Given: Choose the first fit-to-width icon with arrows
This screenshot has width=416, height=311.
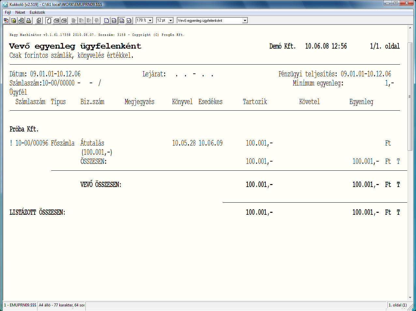Looking at the screenshot, I should click(114, 21).
